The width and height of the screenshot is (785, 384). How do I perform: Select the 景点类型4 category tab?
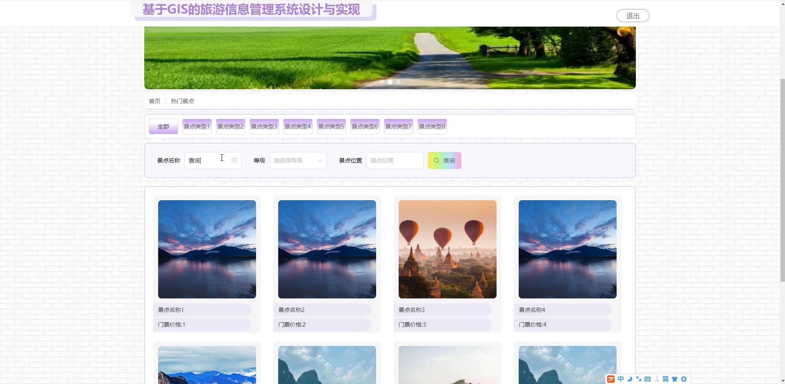coord(297,126)
